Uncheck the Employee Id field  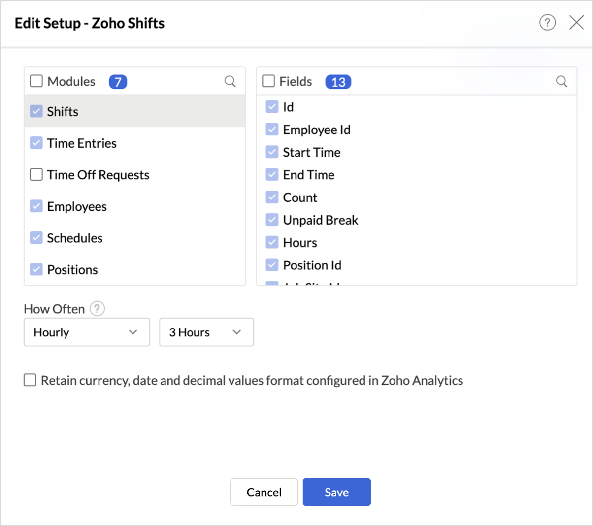click(x=272, y=130)
